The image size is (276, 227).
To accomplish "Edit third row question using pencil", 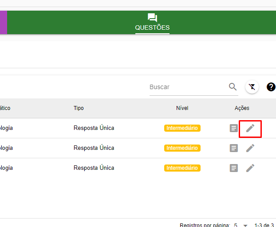I will click(x=250, y=168).
